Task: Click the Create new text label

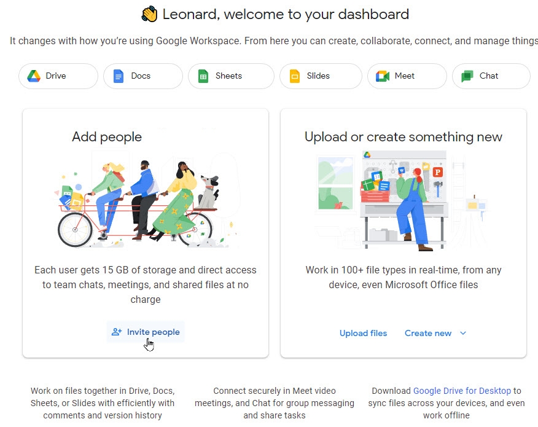Action: click(x=428, y=332)
